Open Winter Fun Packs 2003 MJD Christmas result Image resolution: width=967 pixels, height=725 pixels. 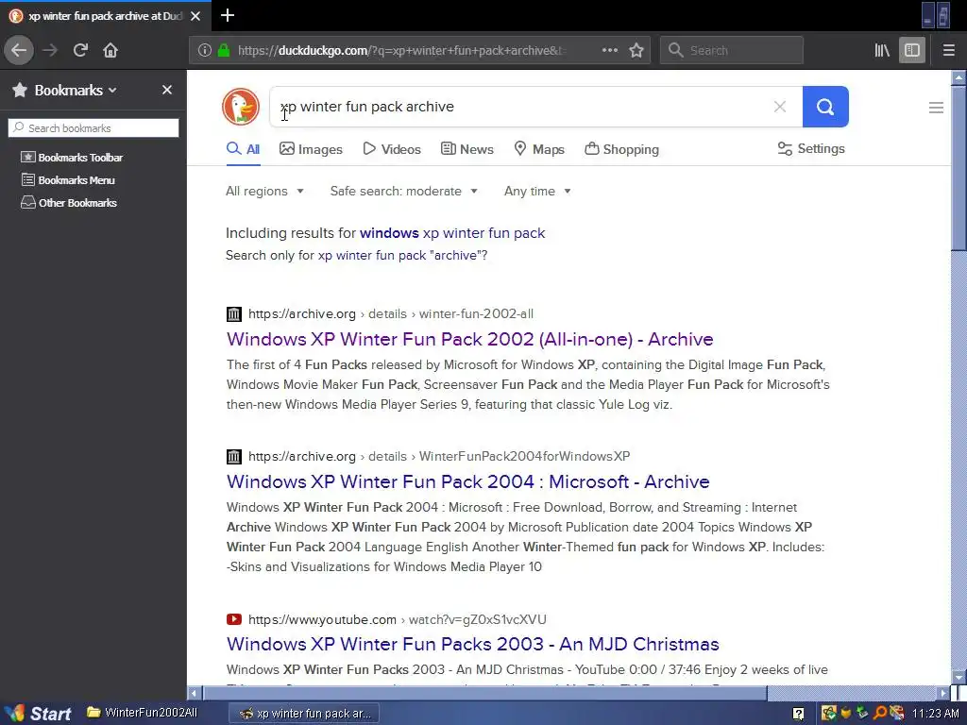473,644
